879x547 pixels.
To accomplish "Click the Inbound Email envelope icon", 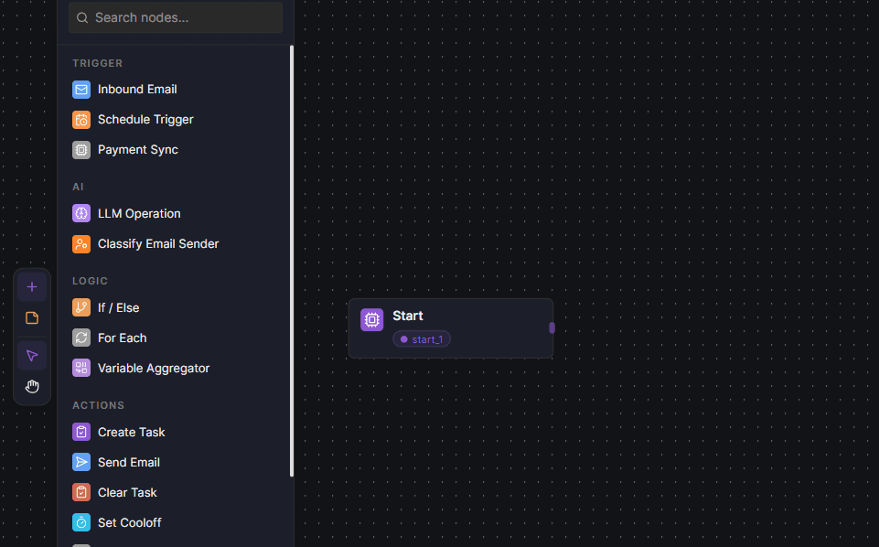I will pyautogui.click(x=81, y=89).
